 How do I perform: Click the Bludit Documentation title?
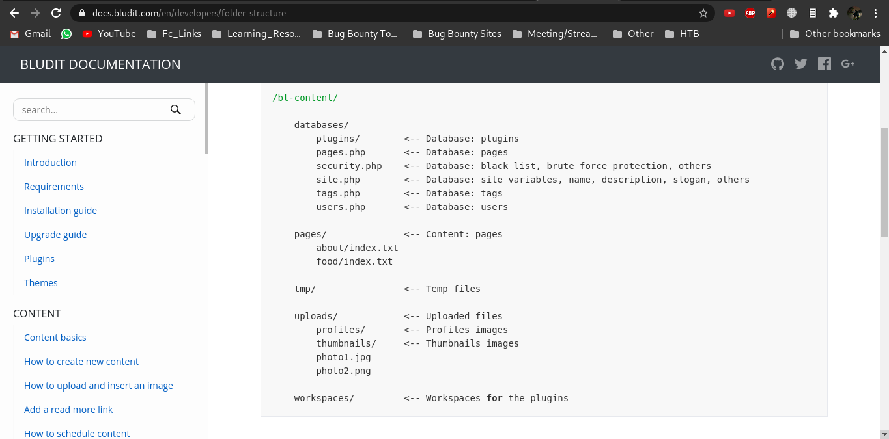100,64
